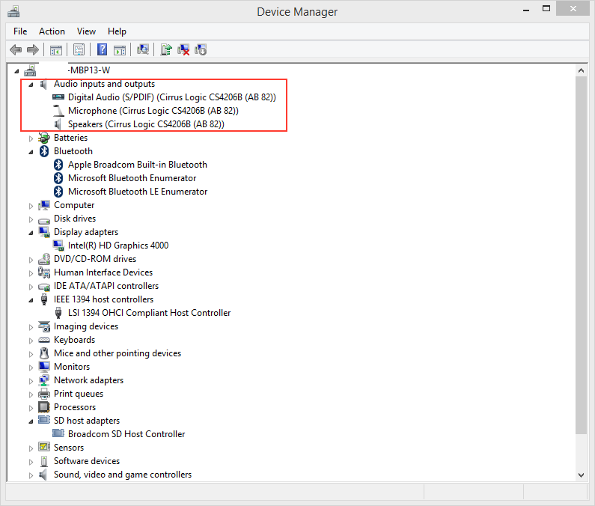Click the Device Manager title bar icon
595x506 pixels.
13,12
